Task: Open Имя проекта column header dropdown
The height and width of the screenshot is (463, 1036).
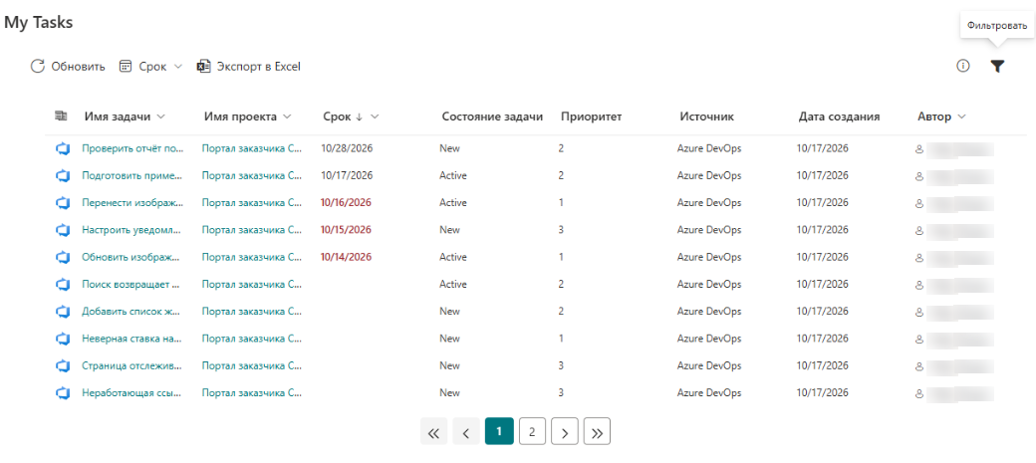Action: (287, 116)
